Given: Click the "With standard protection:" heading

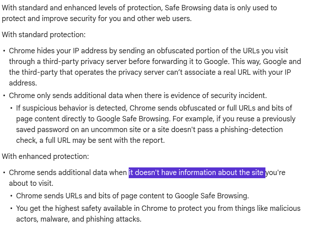Looking at the screenshot, I should click(x=43, y=35).
